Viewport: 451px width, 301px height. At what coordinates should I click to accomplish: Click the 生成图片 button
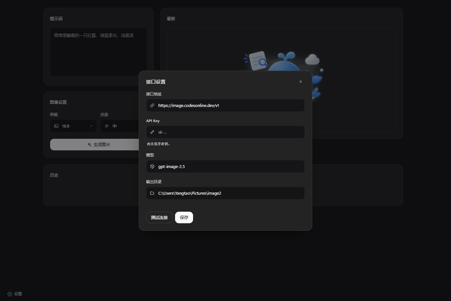(95, 145)
